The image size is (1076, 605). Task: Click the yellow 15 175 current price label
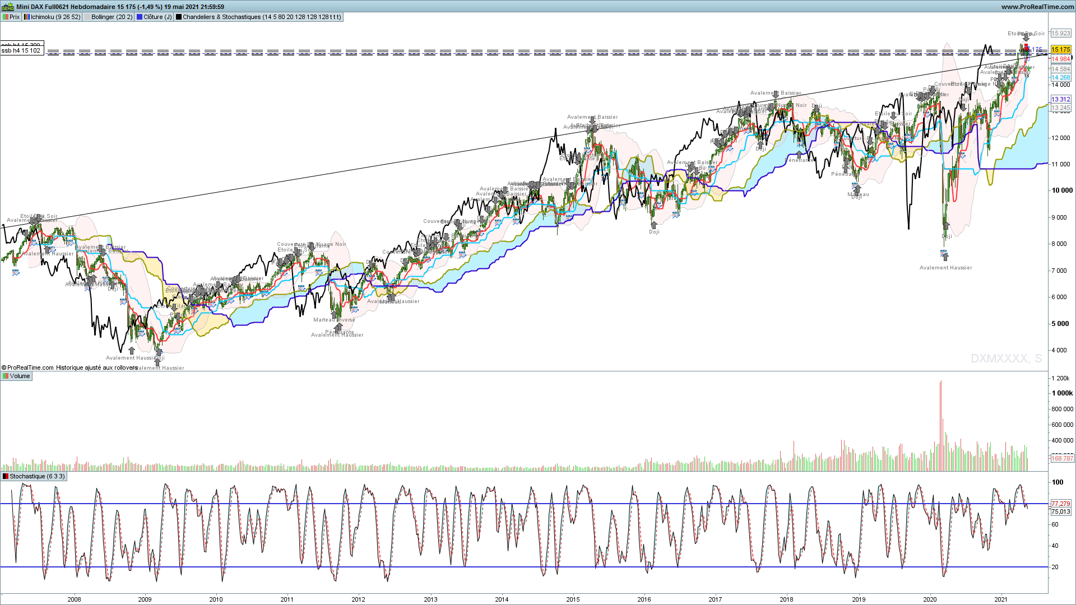[1061, 50]
